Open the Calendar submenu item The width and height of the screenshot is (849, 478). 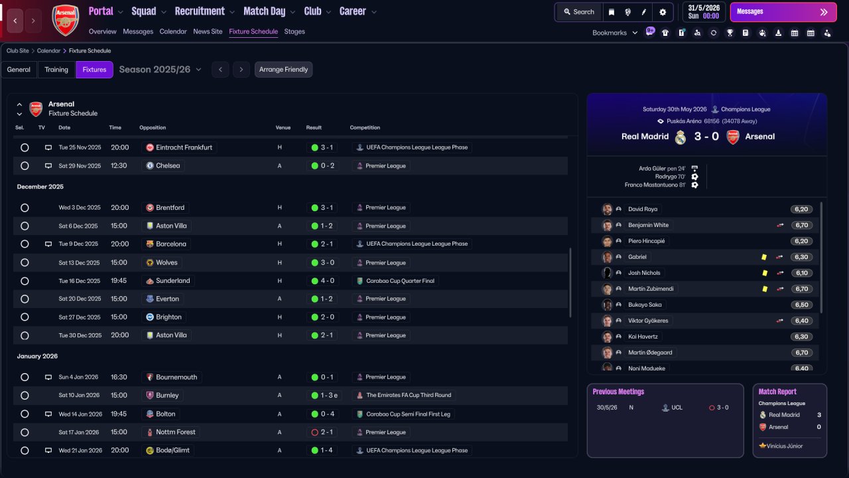pyautogui.click(x=173, y=31)
